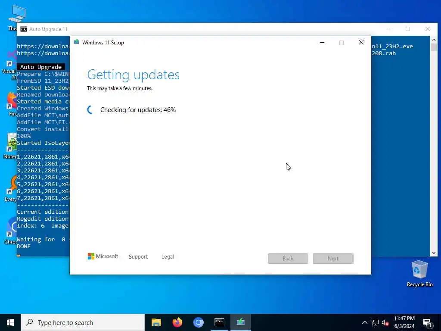Screen dimensions: 441x331
Task: Open the notification center icon
Action: coord(427,322)
